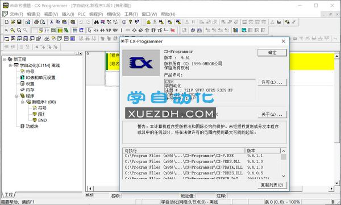Viewport: 341px width, 205px height.
Task: Click the 可执行 column header
Action: tap(184, 150)
